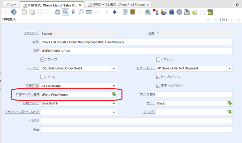This screenshot has height=143, width=242.
Task: Click the 印刷テーブル書式 label link
Action: pos(28,94)
